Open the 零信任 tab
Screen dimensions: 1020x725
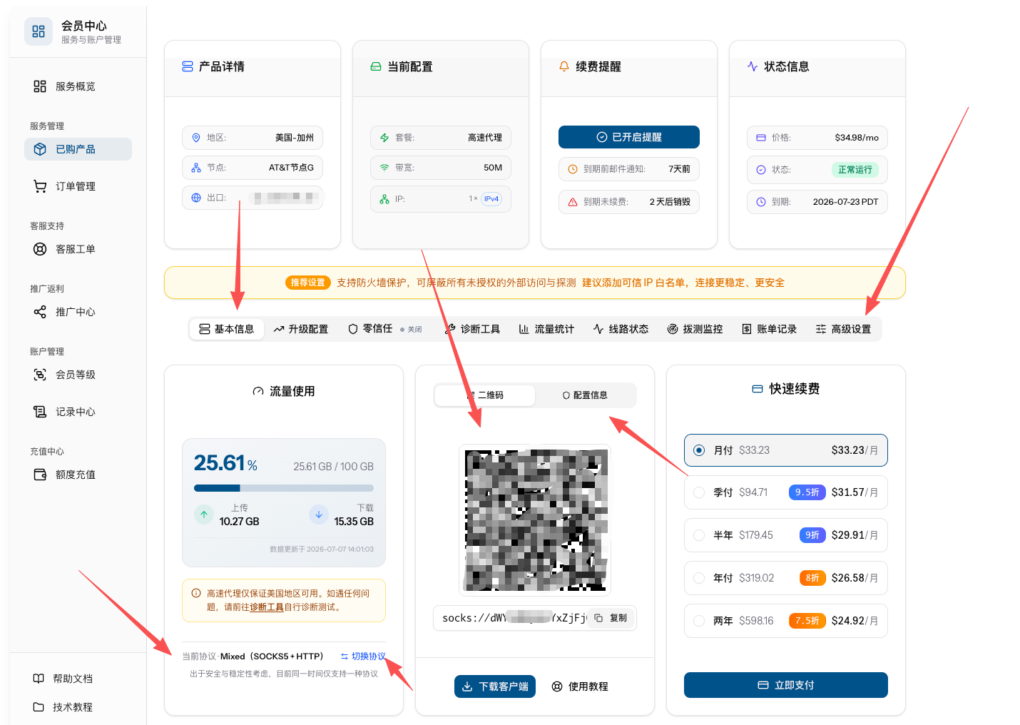[x=385, y=329]
